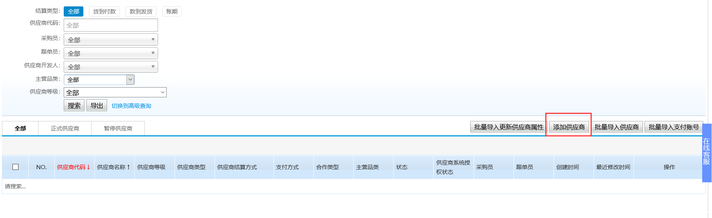Switch to the 暂停供应商 tab
712x218 pixels.
click(118, 129)
